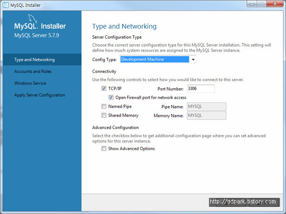This screenshot has height=214, width=286.
Task: Go to Accounts and Roles step
Action: point(42,71)
